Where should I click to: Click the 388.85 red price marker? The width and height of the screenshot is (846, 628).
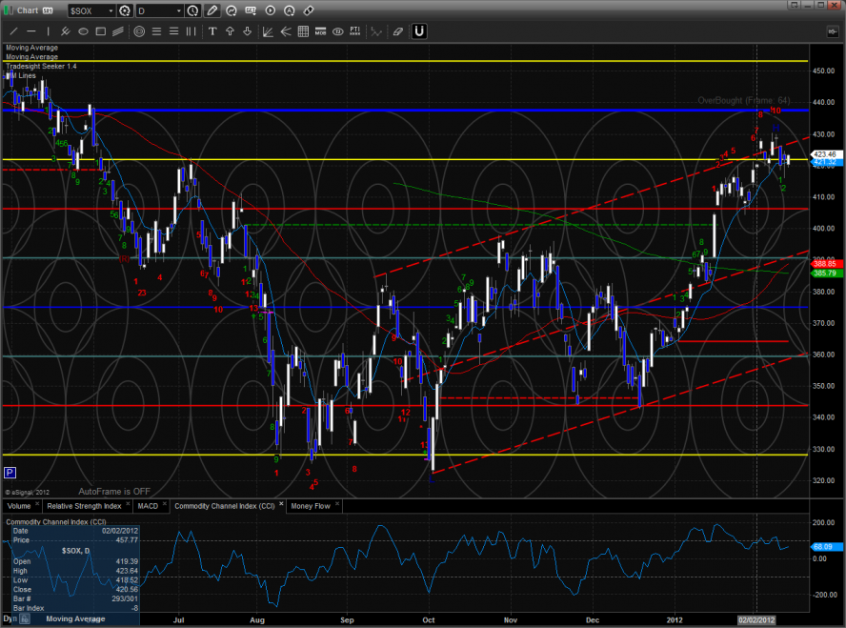(x=825, y=264)
